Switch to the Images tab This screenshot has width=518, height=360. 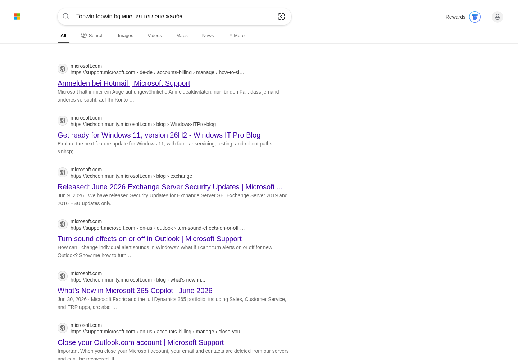click(126, 36)
